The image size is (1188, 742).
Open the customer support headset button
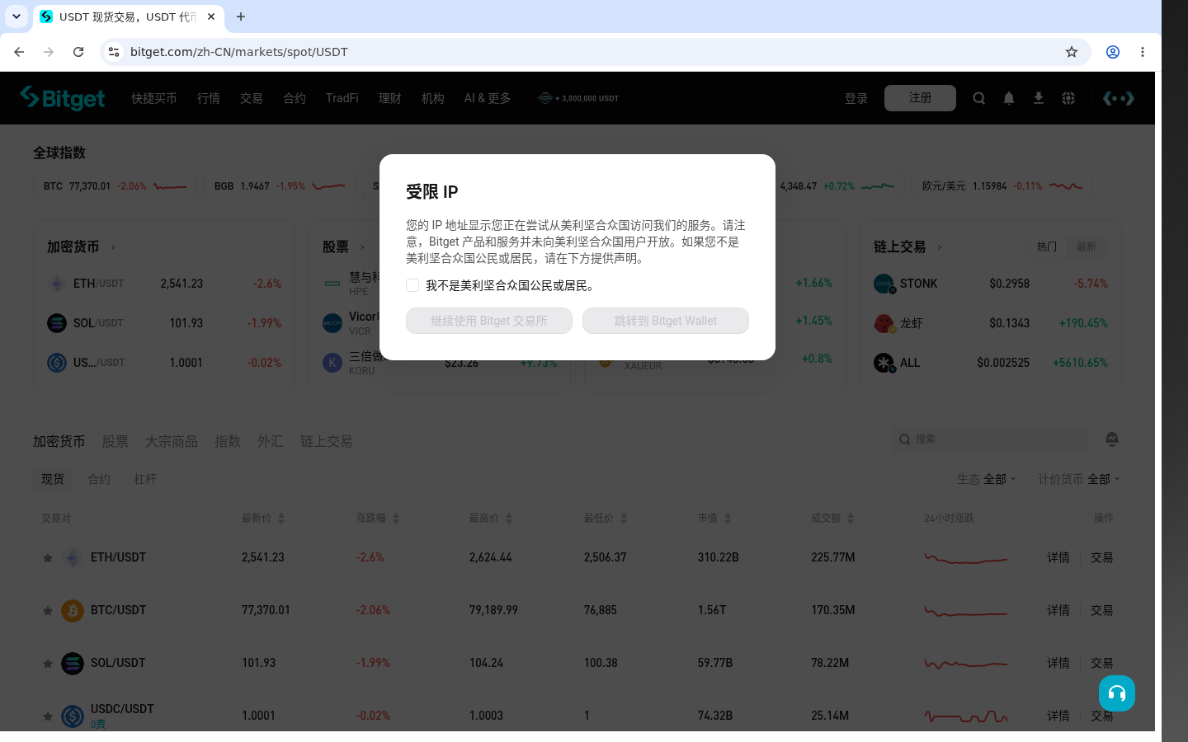pyautogui.click(x=1117, y=693)
